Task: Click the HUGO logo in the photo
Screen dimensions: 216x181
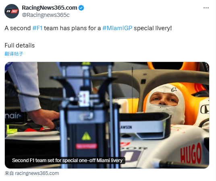Action: pyautogui.click(x=191, y=153)
